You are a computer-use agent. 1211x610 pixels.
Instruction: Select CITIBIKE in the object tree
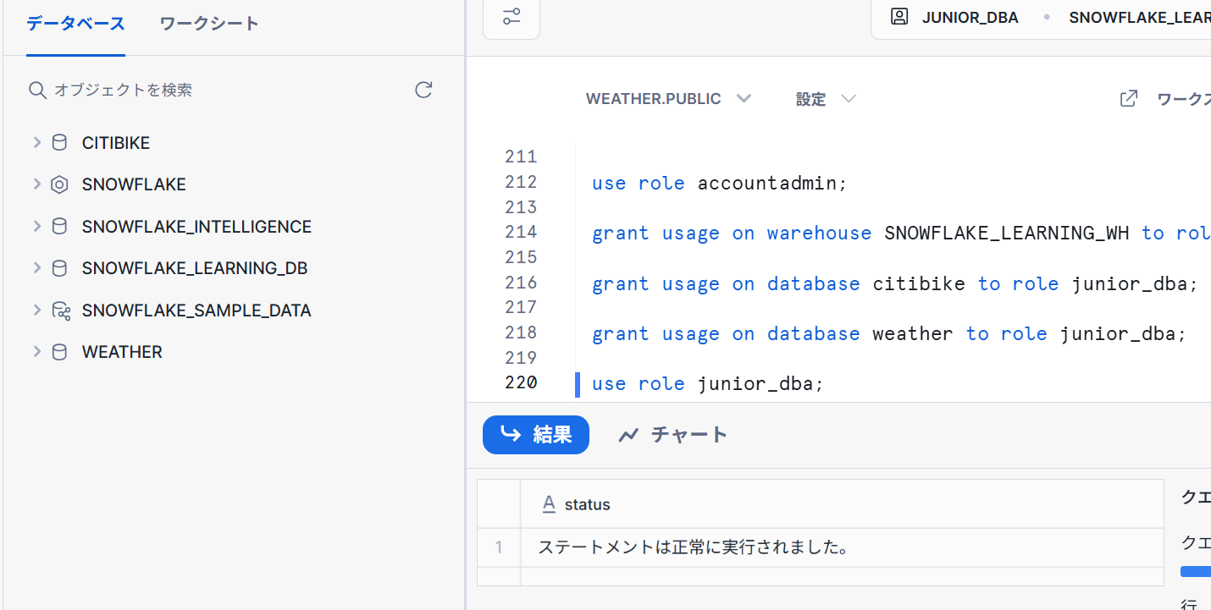point(116,143)
